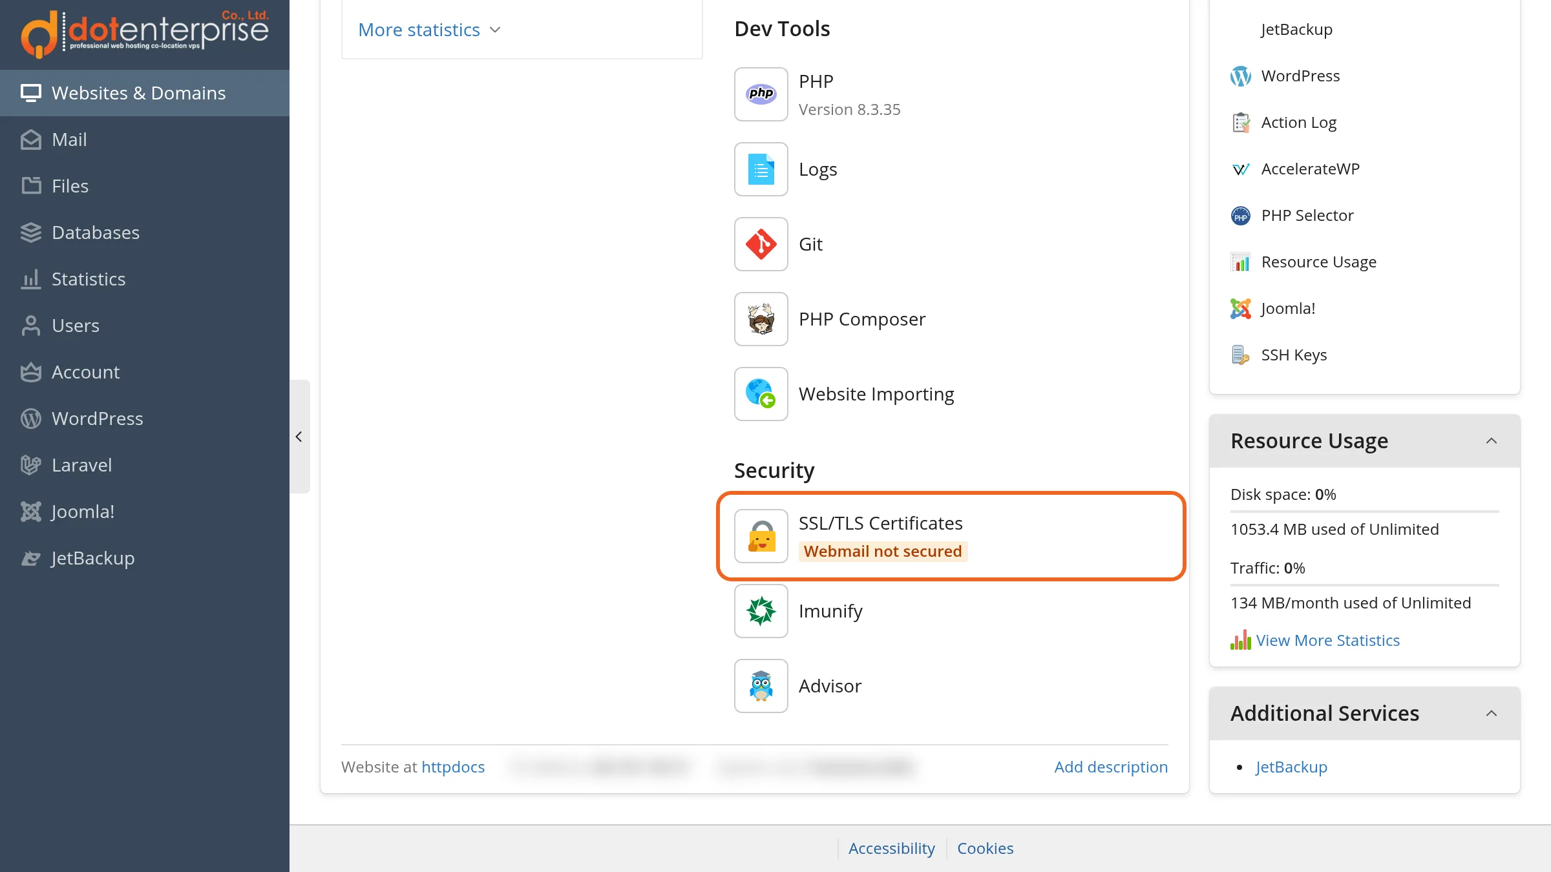Click the dotenterprise logo
This screenshot has width=1551, height=872.
click(145, 34)
